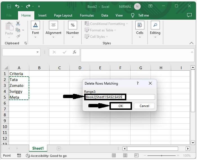Redo the last action
The height and width of the screenshot is (160, 197).
[28, 6]
